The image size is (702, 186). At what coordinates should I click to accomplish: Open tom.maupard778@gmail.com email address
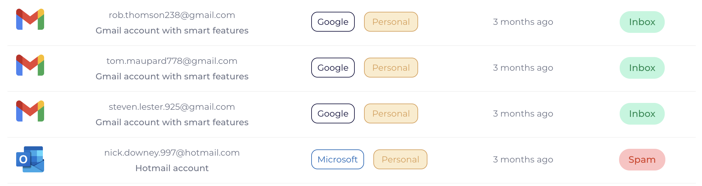click(172, 61)
